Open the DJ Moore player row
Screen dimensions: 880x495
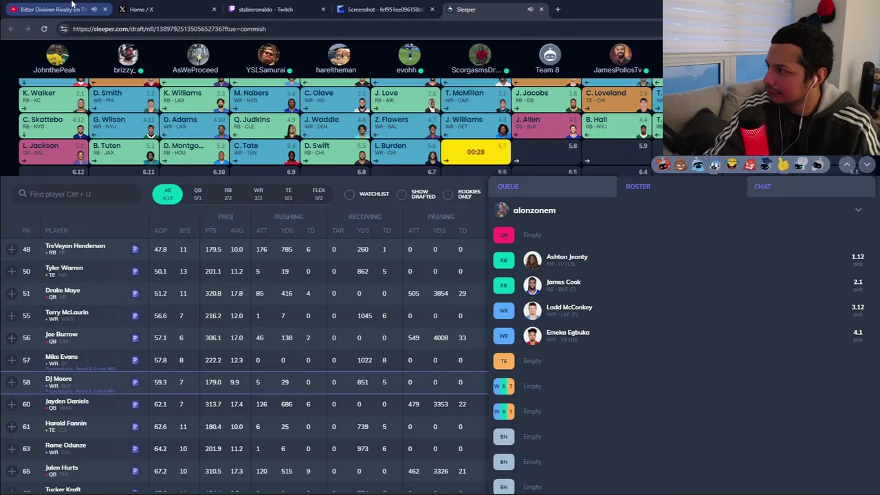tap(244, 382)
